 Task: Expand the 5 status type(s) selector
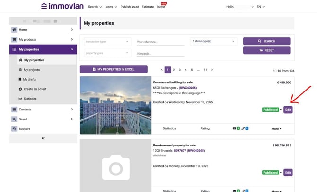point(214,41)
